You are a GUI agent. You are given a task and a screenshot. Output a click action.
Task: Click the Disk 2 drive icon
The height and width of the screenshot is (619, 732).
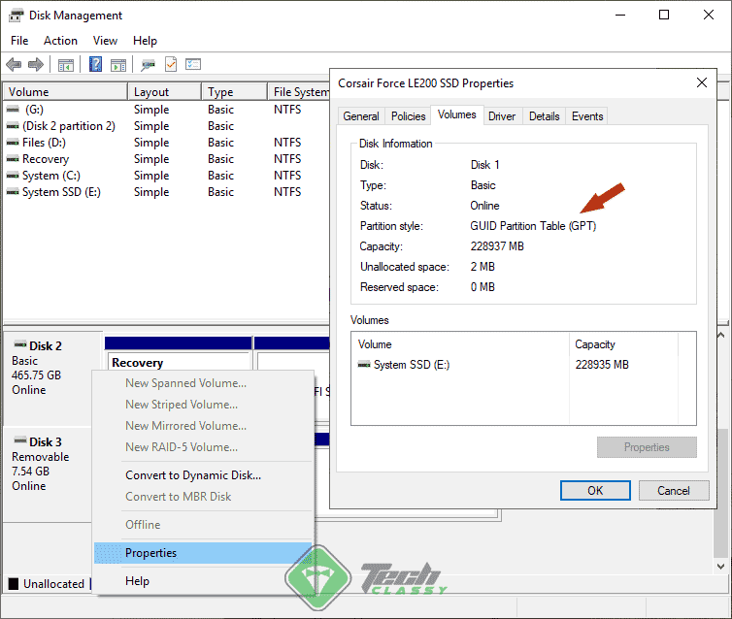[x=20, y=344]
